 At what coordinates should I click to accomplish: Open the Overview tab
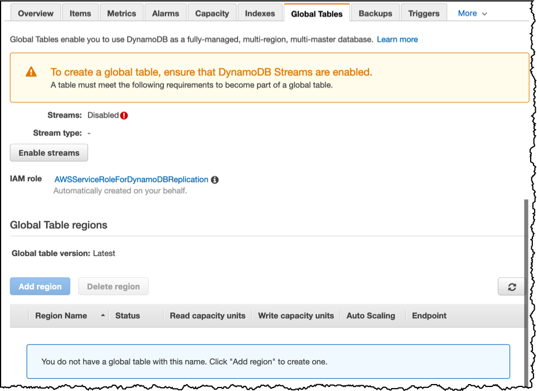point(36,13)
